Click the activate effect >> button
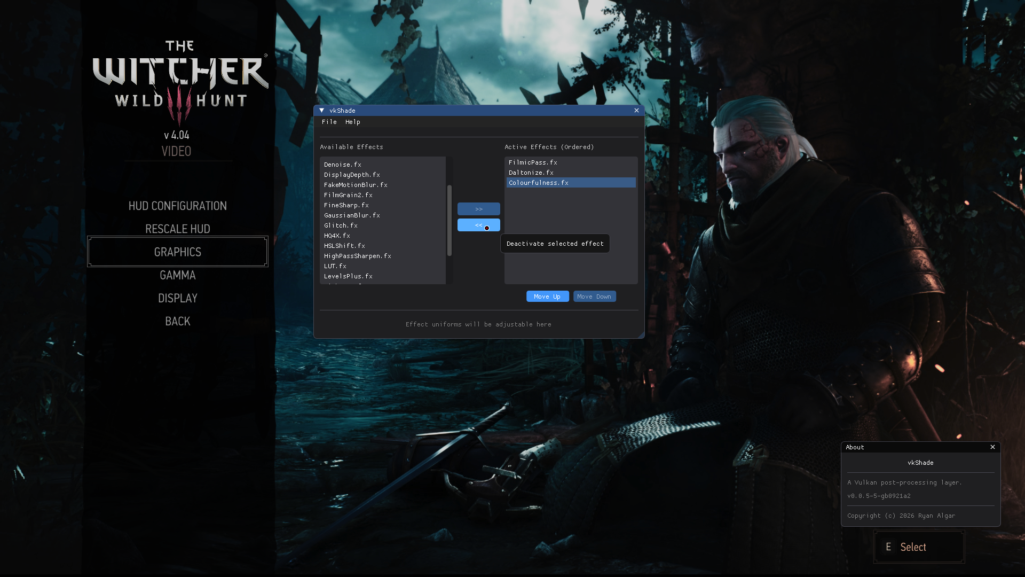This screenshot has width=1025, height=577. click(x=478, y=209)
